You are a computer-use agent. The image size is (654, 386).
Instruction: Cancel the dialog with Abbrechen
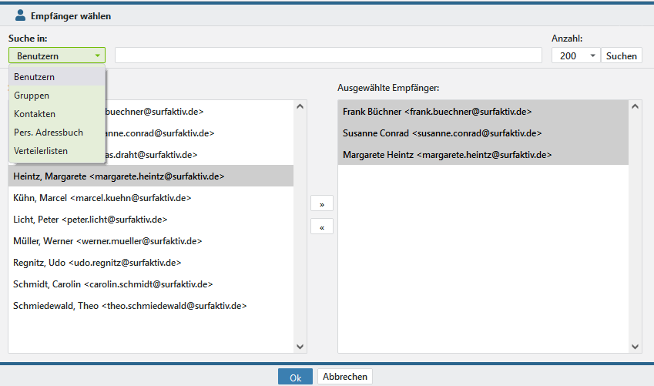(x=345, y=377)
